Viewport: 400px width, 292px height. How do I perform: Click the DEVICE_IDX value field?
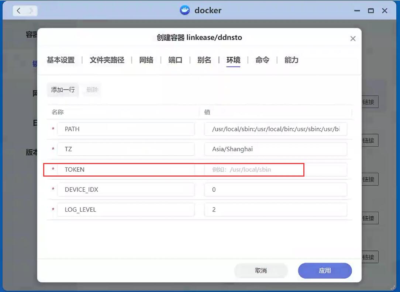(275, 190)
